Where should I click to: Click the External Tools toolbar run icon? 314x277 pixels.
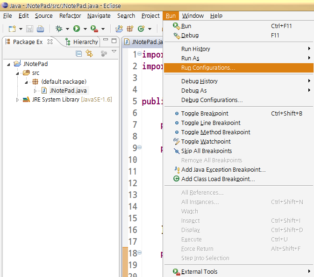click(94, 29)
